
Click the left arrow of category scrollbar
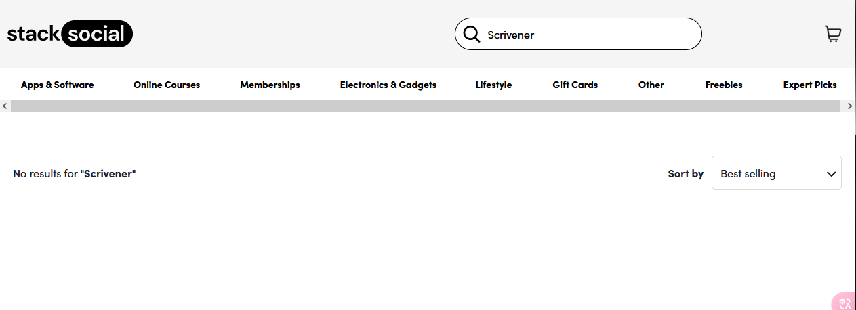click(5, 106)
